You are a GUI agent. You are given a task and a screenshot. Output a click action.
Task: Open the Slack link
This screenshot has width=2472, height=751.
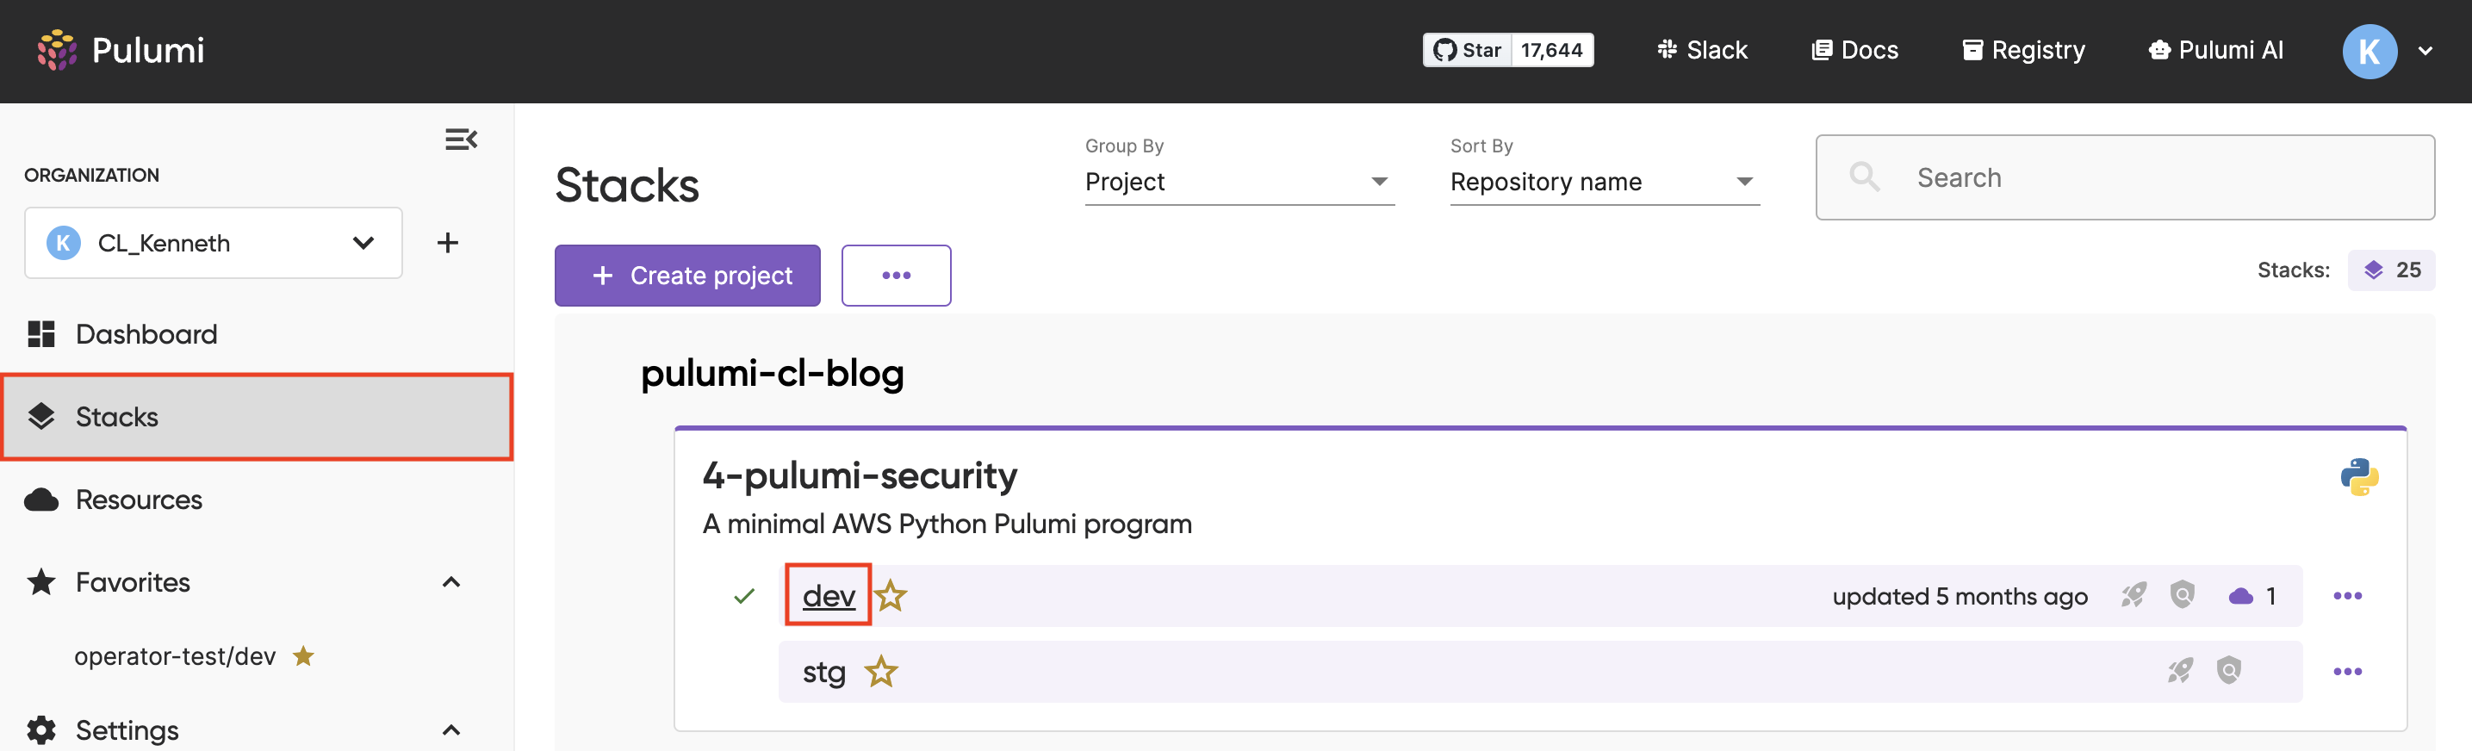point(1702,50)
